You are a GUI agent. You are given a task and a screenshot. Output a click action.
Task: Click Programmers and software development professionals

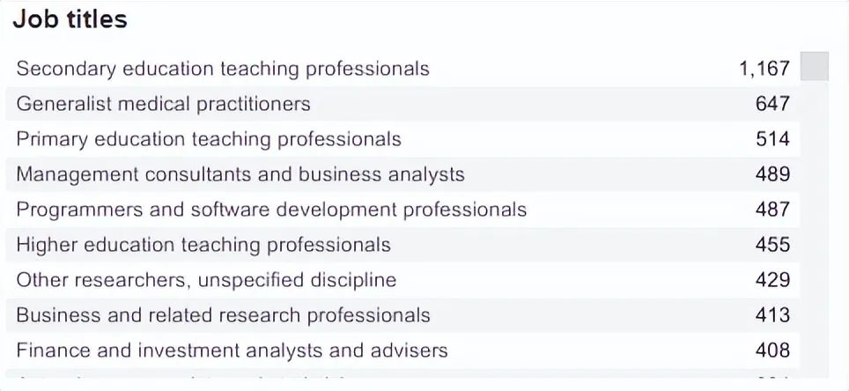tap(402, 210)
